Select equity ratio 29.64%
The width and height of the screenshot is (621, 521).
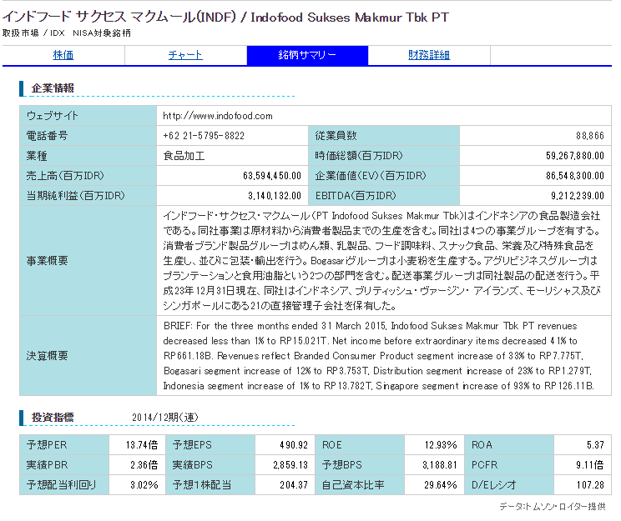point(441,485)
